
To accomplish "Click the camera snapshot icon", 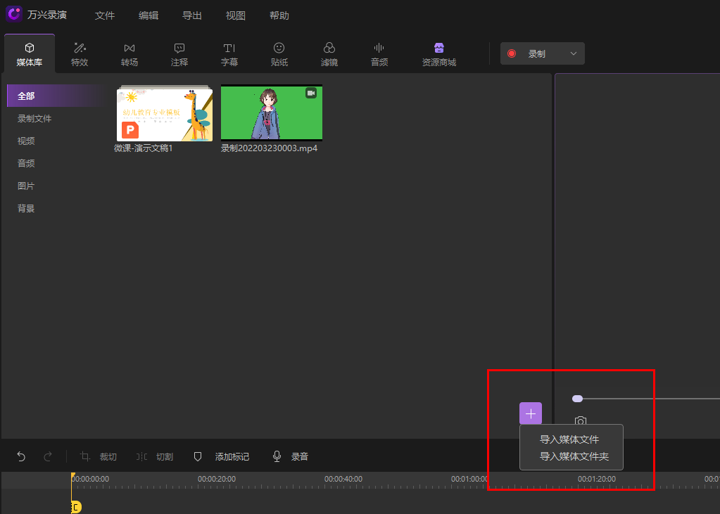I will 581,421.
